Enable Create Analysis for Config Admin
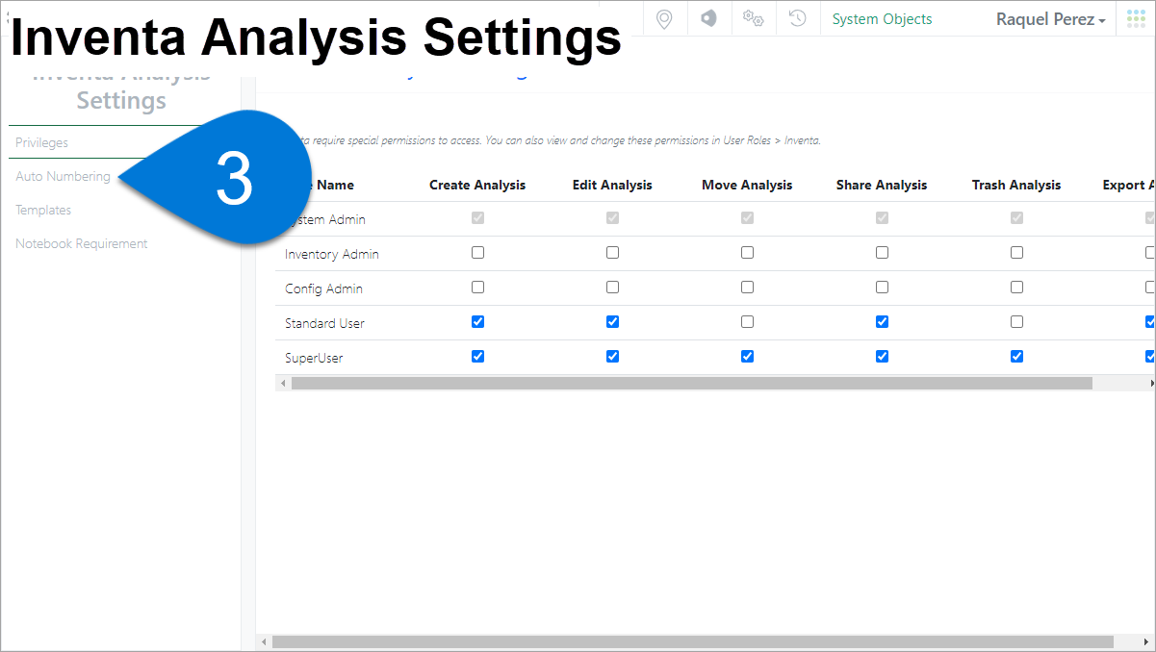 477,288
